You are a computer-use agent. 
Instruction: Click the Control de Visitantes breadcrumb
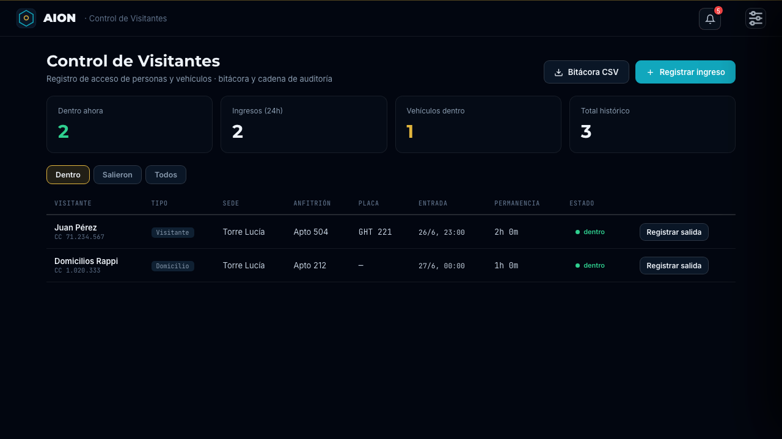coord(128,18)
